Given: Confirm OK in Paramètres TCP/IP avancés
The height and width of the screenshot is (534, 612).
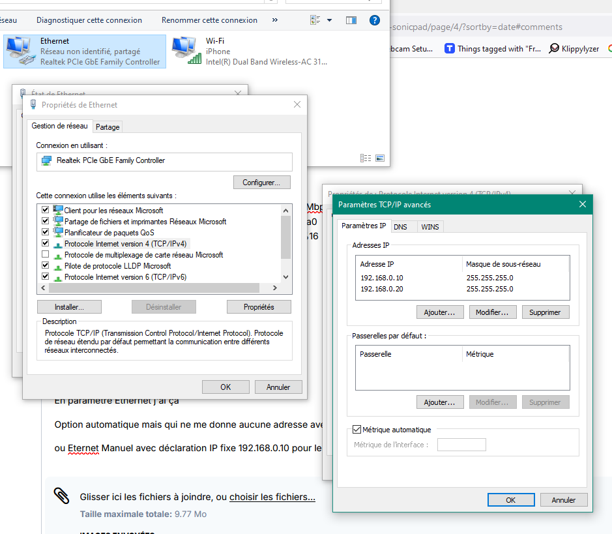Looking at the screenshot, I should 511,500.
